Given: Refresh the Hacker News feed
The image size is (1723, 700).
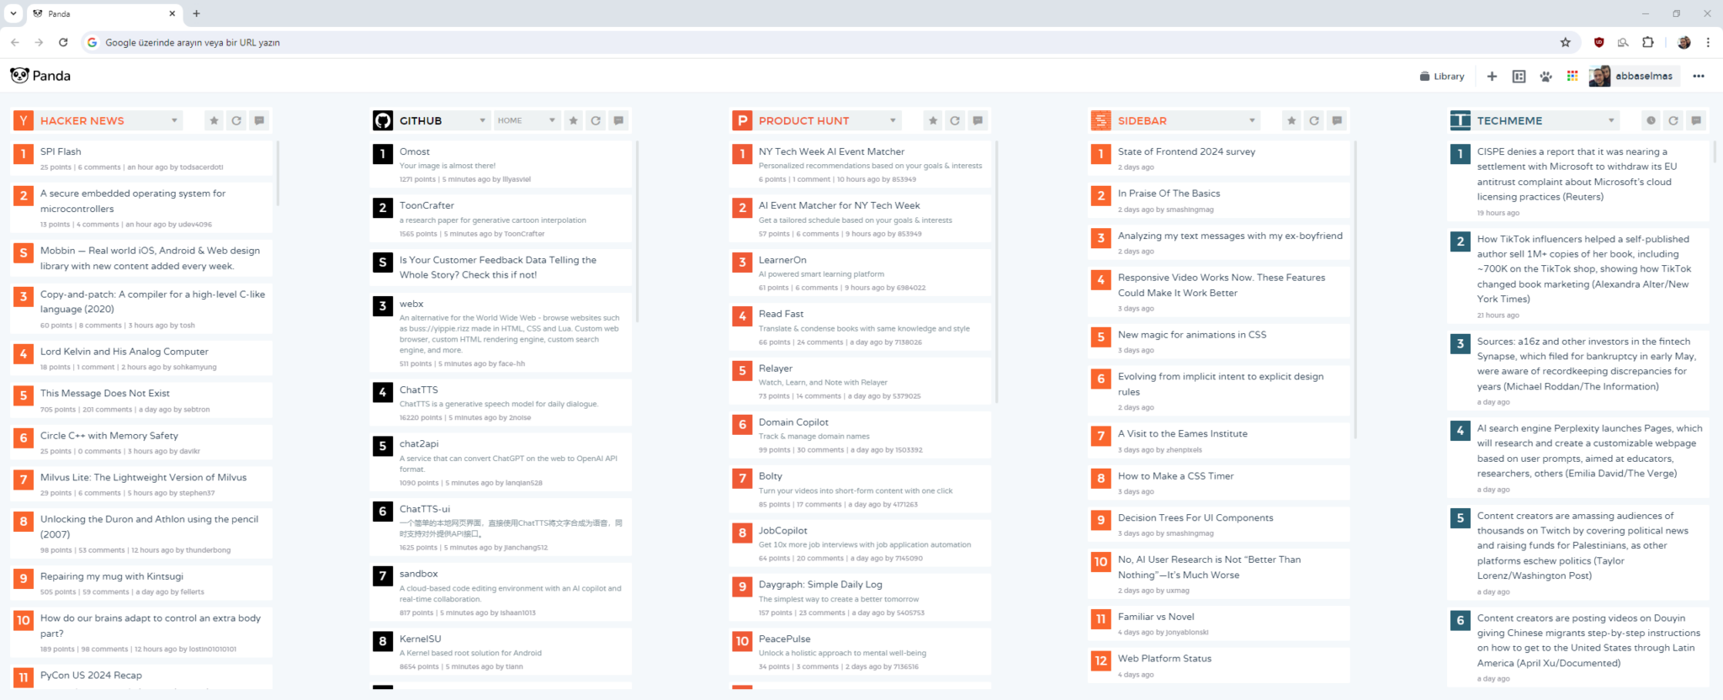Looking at the screenshot, I should coord(236,121).
